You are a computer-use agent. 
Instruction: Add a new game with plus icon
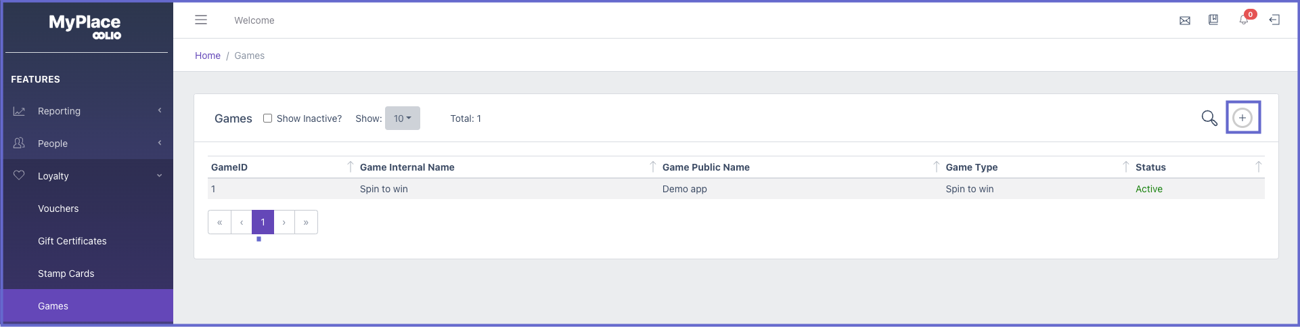(x=1242, y=118)
